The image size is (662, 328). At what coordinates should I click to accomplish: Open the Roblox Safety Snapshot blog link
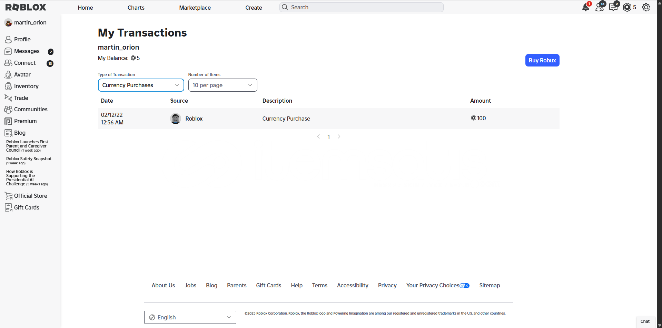(x=29, y=159)
